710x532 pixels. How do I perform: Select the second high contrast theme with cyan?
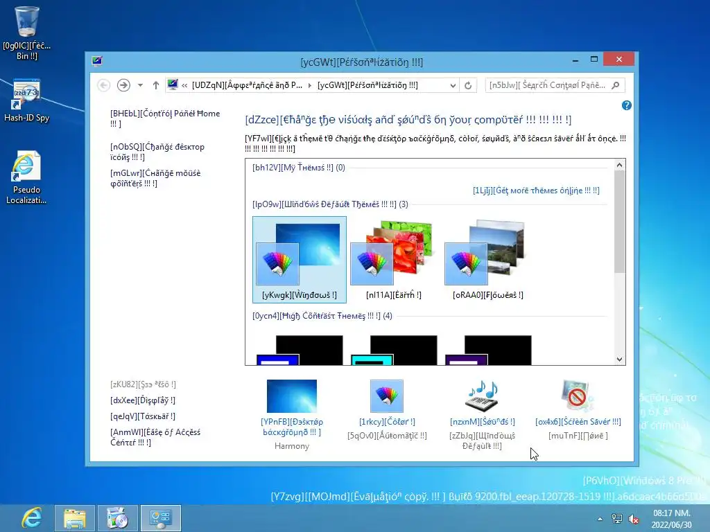394,350
